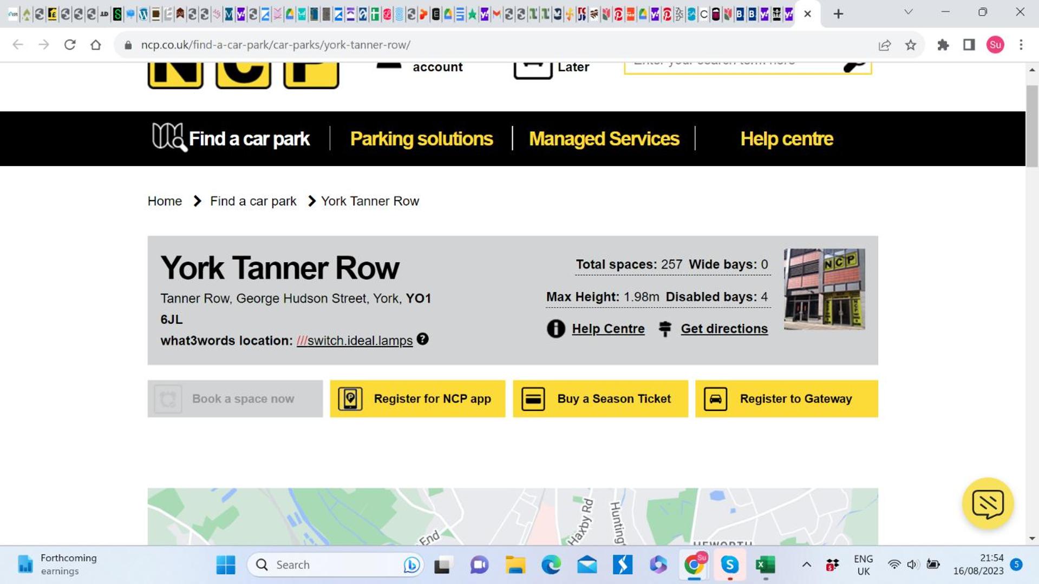1039x584 pixels.
Task: Open Excel from taskbar
Action: pos(765,565)
